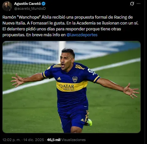Open Agustín Caretó's profile avatar

[x=7, y=6]
